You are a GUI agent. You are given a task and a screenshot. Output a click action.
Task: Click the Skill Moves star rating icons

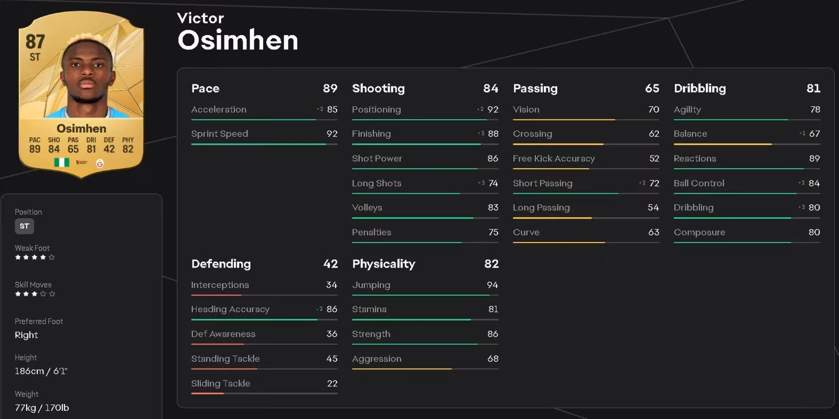click(35, 294)
